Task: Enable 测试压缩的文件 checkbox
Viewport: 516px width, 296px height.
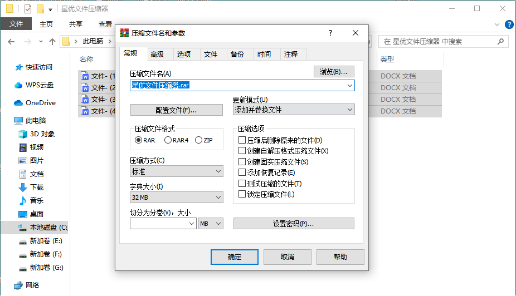Action: coord(242,183)
